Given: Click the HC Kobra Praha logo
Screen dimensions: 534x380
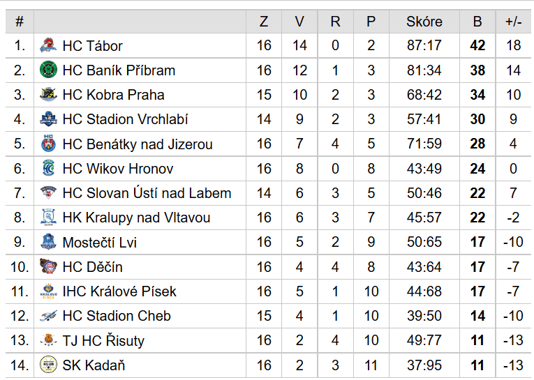Looking at the screenshot, I should click(48, 95).
